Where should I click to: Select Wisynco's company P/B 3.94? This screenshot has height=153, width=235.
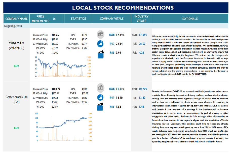coord(119,53)
